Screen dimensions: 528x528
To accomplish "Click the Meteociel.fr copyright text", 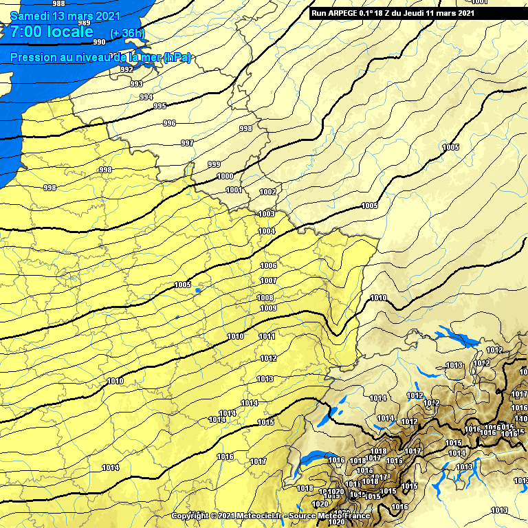I will (271, 516).
